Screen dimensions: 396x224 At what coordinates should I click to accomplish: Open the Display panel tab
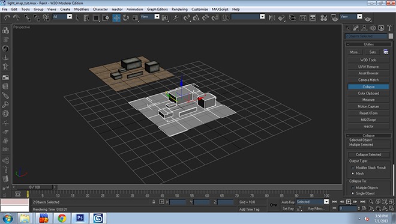381,28
